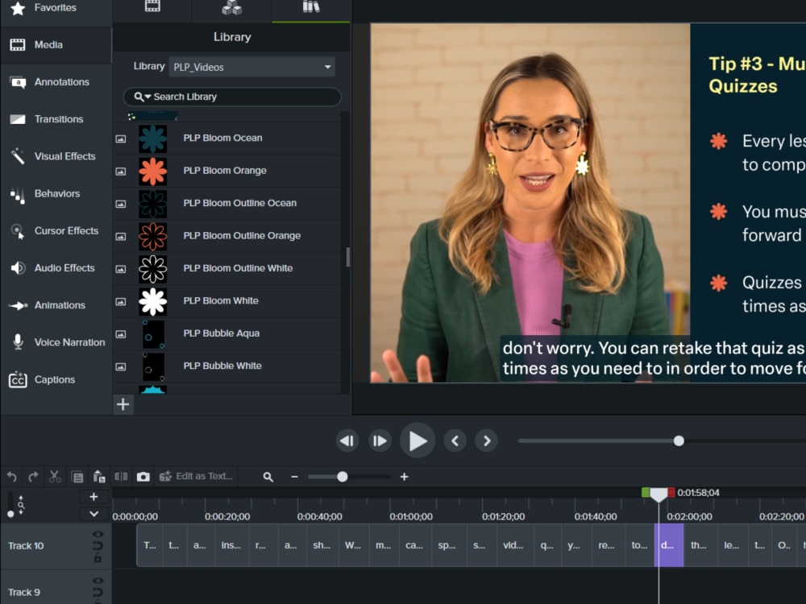Click the previous frame step button
The image size is (806, 604).
coord(347,441)
